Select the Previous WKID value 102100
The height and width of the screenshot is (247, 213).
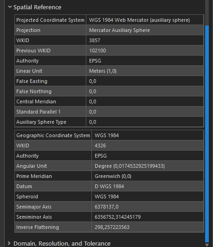point(97,51)
